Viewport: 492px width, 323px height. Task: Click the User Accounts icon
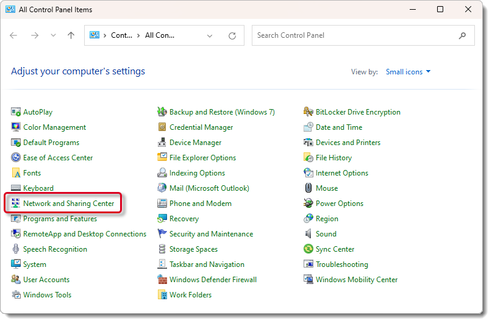(x=16, y=279)
